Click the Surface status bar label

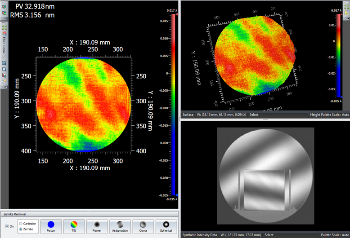click(x=188, y=115)
